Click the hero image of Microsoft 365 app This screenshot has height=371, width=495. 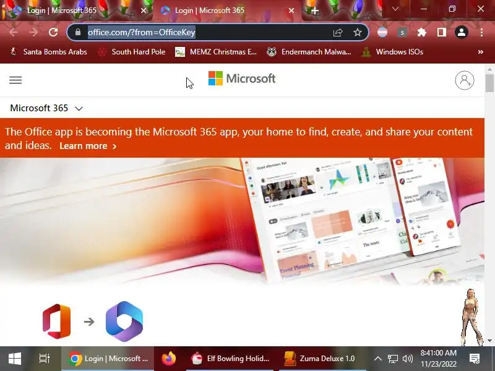[x=242, y=221]
